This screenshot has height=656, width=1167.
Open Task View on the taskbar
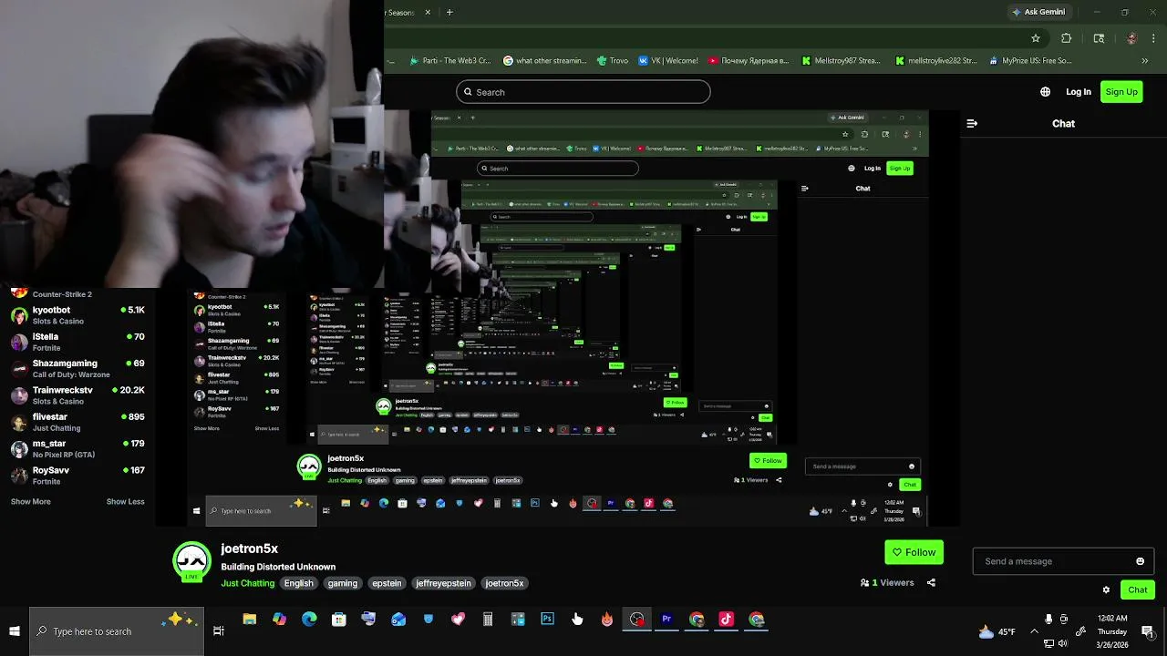coord(219,630)
